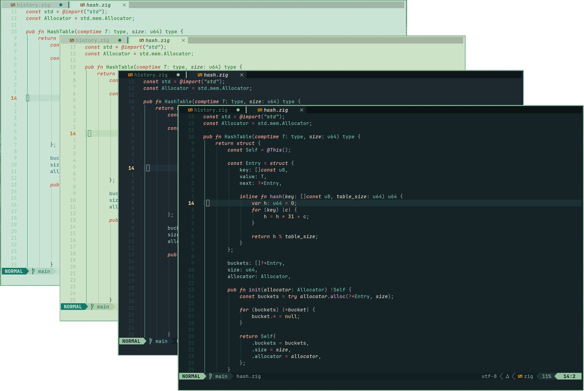The image size is (584, 391).
Task: Click the Zig icon on the backmost history.zig tab
Action: coord(13,5)
